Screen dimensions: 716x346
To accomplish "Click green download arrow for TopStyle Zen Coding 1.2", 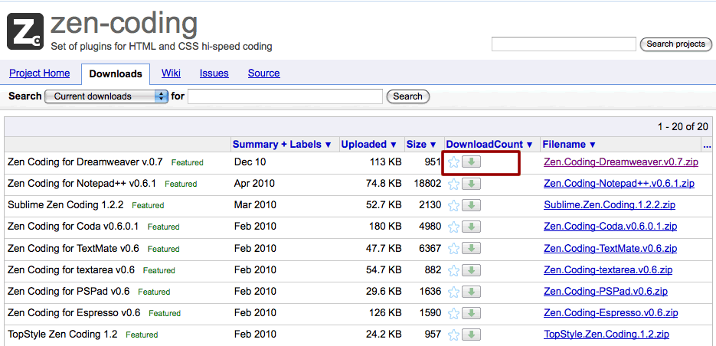I will pos(471,334).
